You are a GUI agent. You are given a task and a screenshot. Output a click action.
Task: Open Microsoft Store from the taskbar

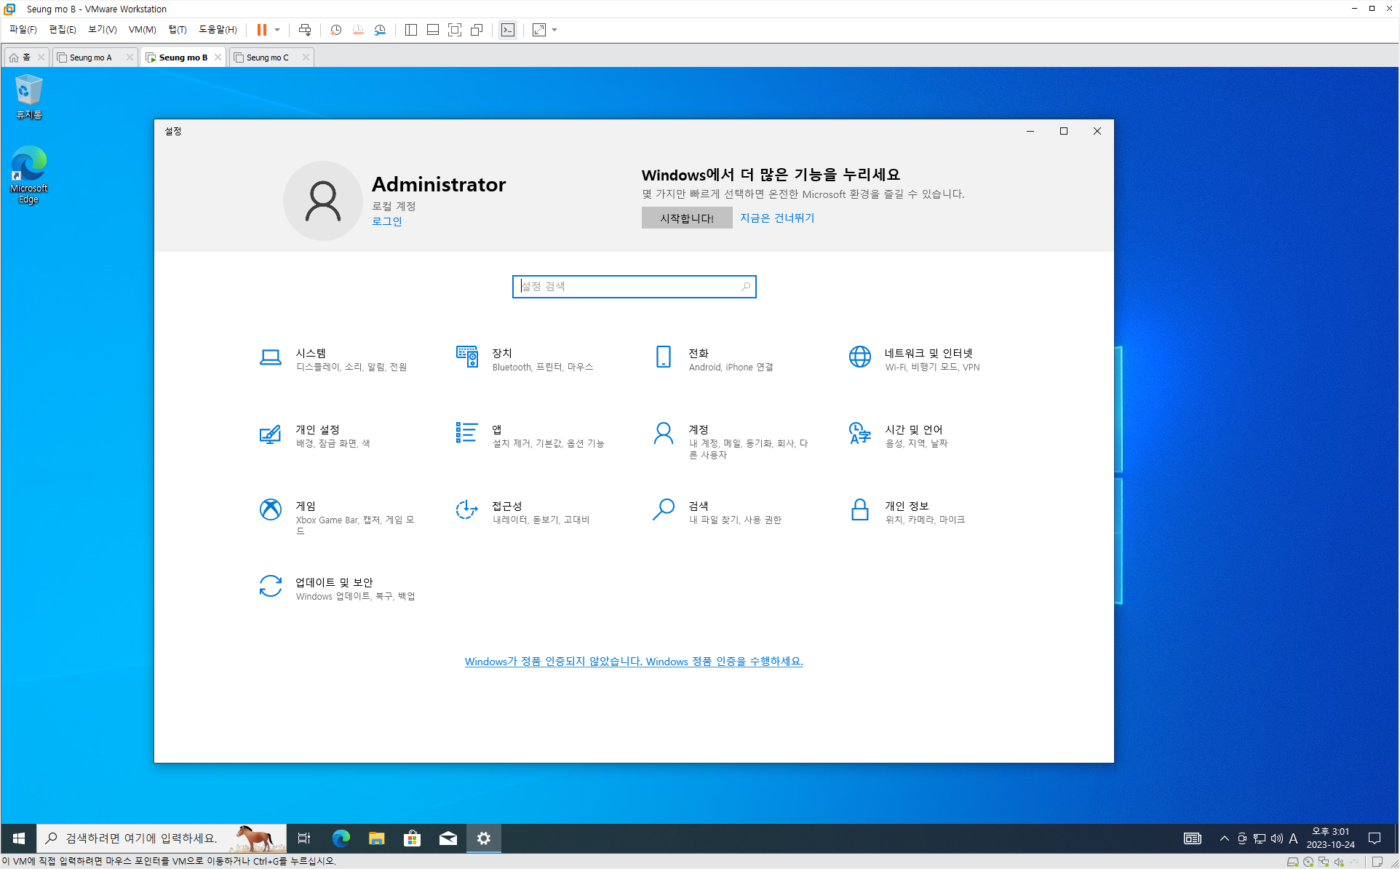pyautogui.click(x=412, y=838)
